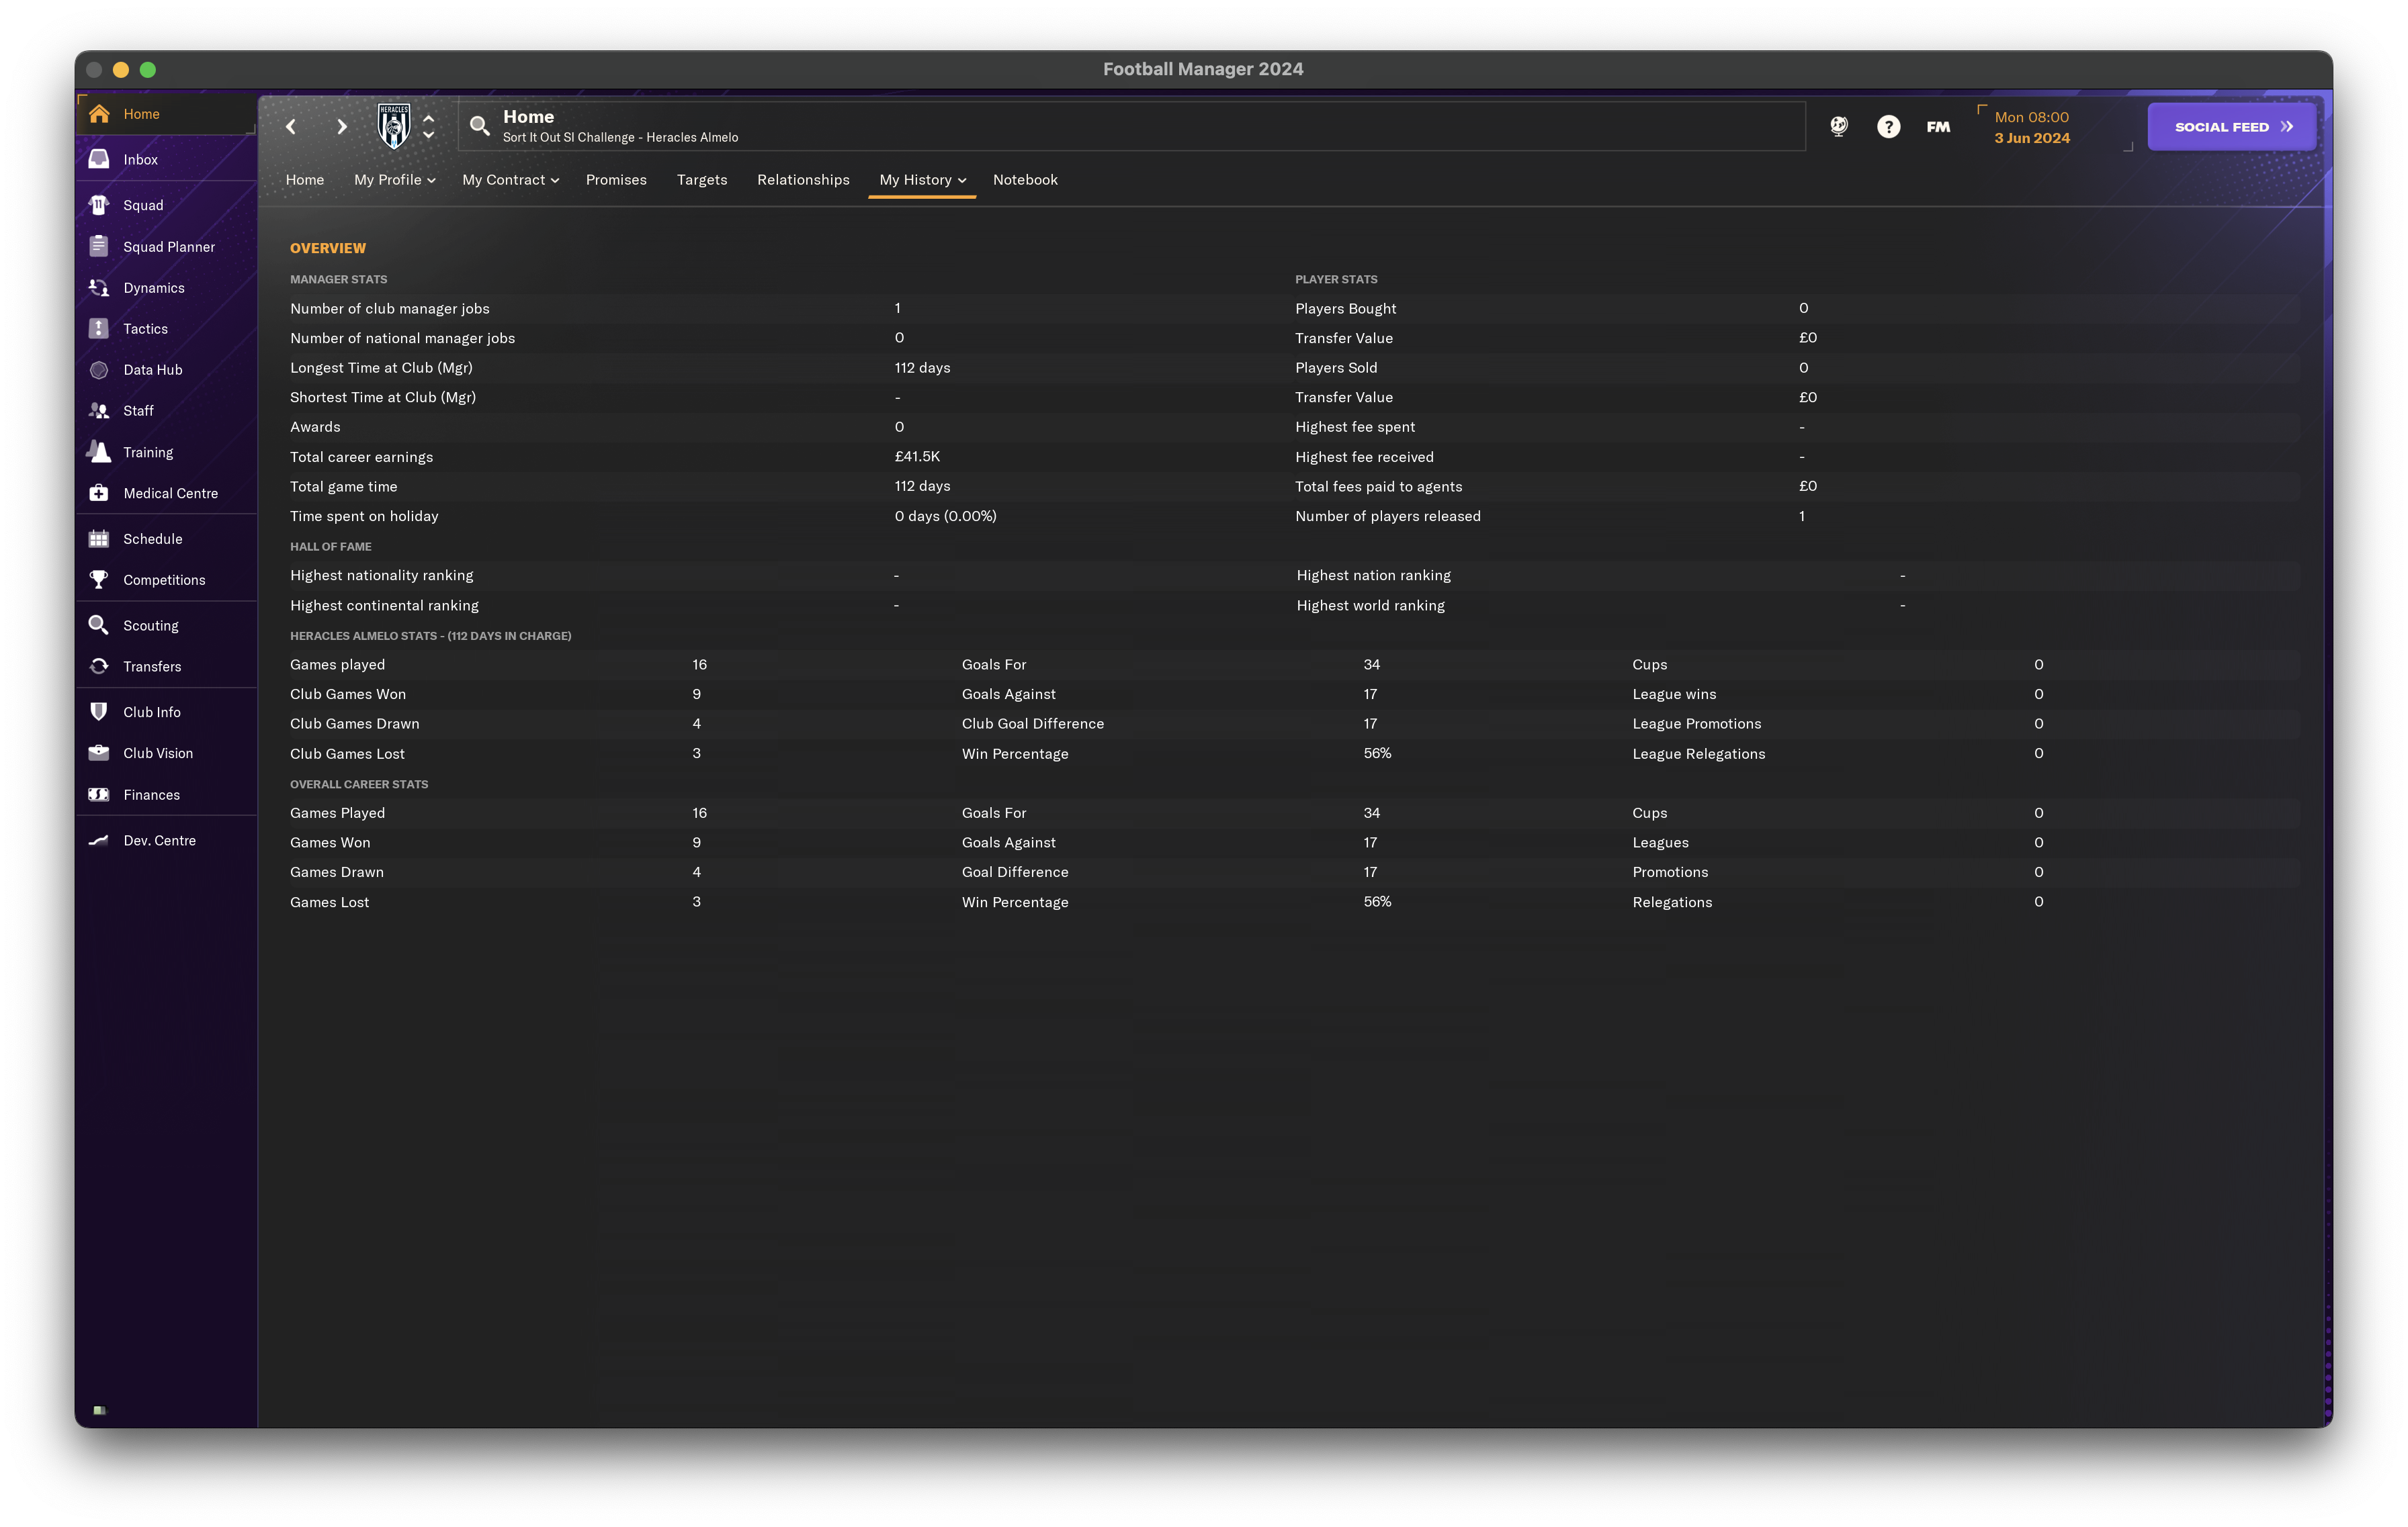Click the date 3 Jun 2024
The width and height of the screenshot is (2408, 1527).
[2032, 138]
